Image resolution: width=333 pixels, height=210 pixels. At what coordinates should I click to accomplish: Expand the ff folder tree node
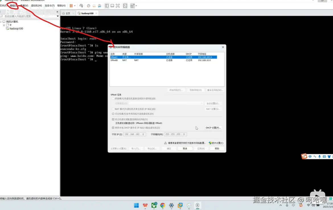[4, 25]
